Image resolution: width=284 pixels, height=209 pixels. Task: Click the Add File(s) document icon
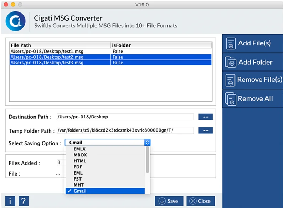coord(231,43)
